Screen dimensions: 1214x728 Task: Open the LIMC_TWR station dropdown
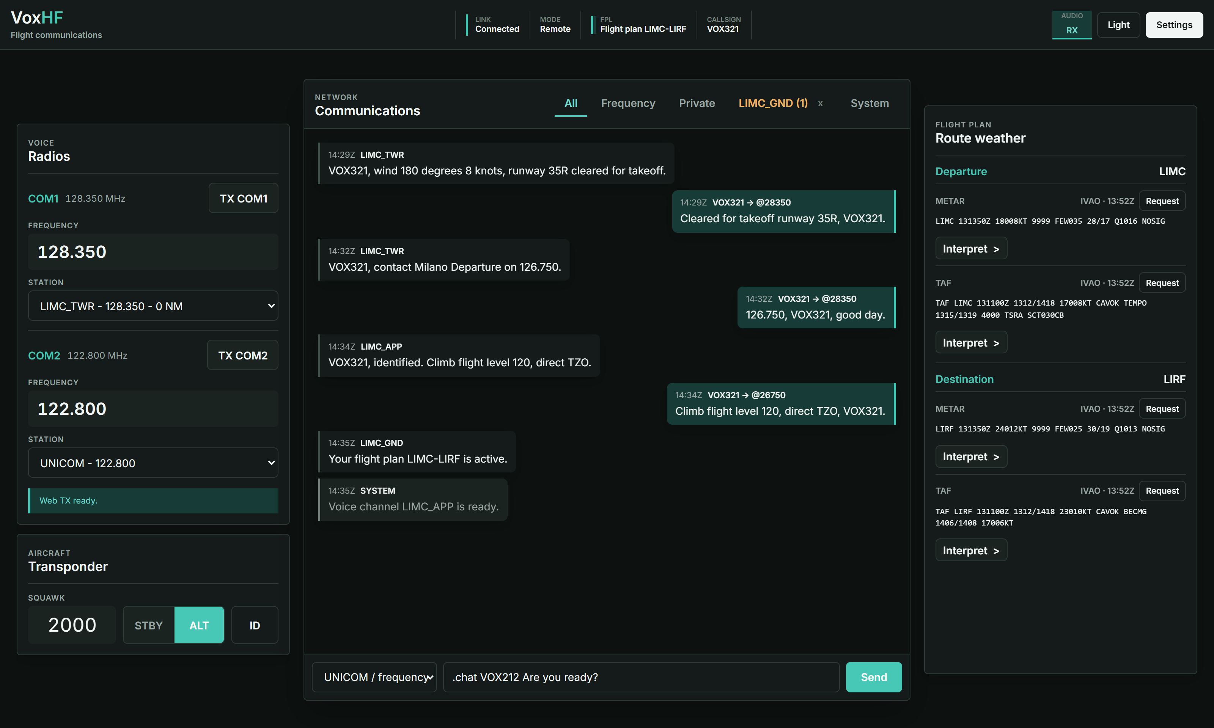tap(153, 306)
